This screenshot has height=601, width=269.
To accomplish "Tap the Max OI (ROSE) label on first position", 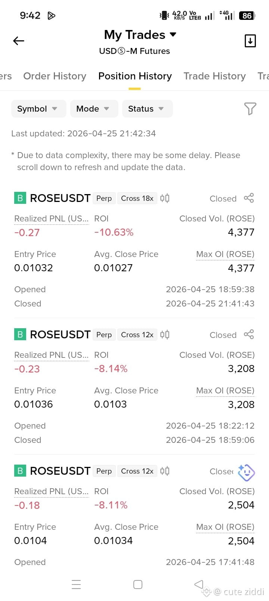I will (225, 254).
